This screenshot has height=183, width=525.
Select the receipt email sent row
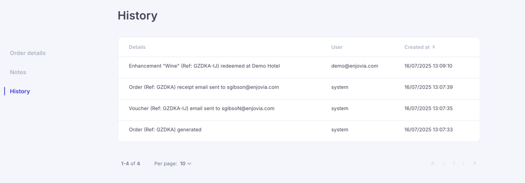pyautogui.click(x=299, y=87)
